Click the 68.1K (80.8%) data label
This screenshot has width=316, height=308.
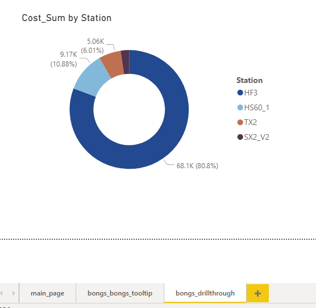[197, 166]
